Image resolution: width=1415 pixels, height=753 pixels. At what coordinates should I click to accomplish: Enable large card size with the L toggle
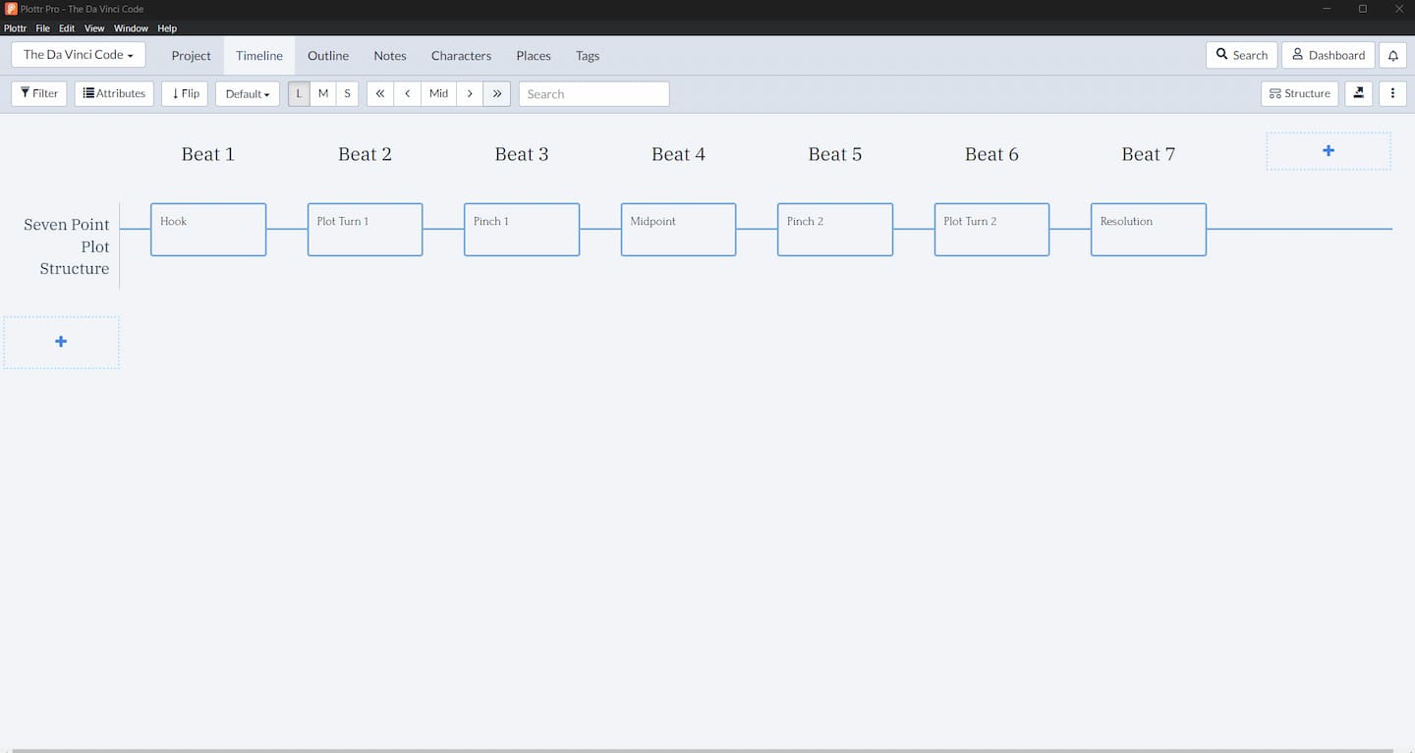298,93
